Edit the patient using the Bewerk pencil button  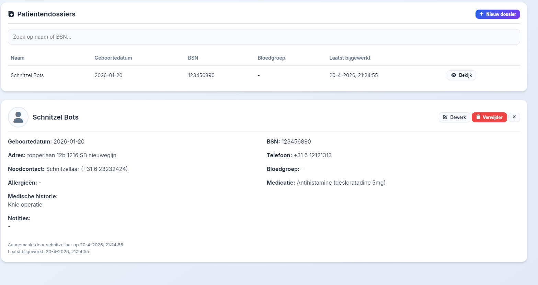454,117
